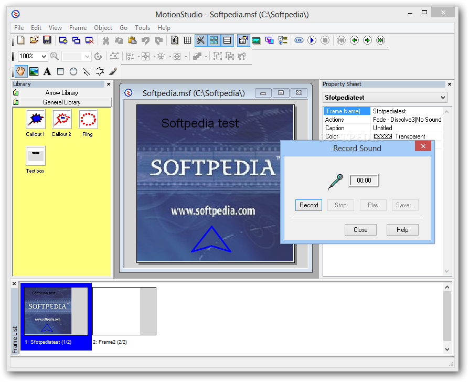Go to the previous frame with the green left arrow

tap(354, 40)
